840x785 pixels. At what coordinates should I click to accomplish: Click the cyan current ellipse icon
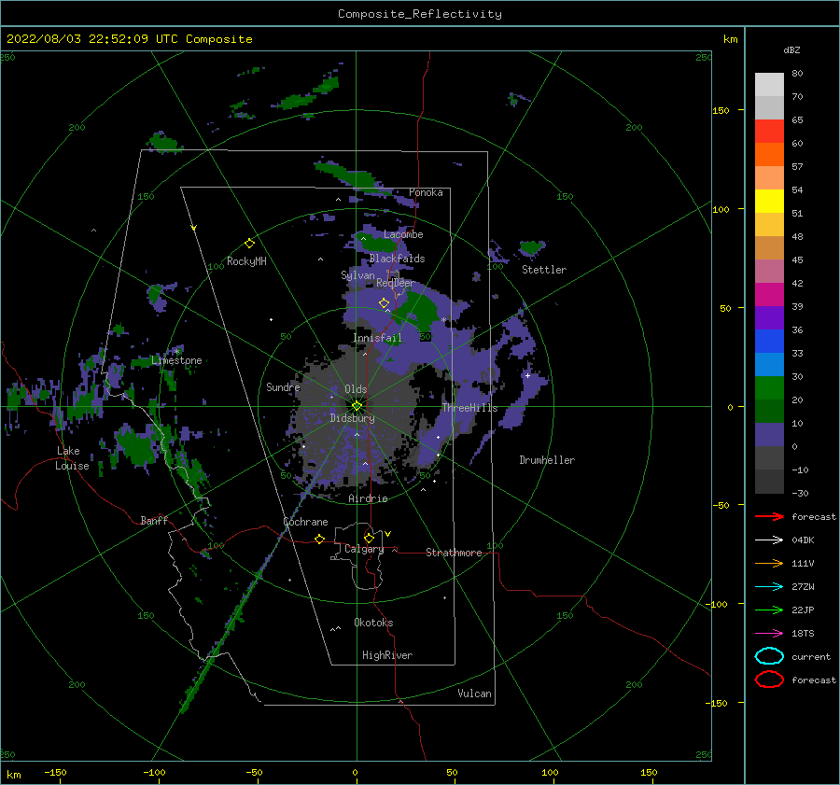(769, 656)
